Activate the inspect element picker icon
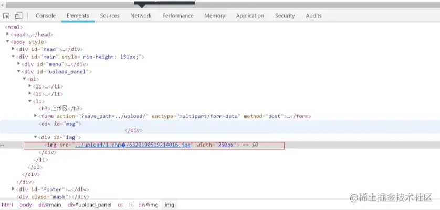Image resolution: width=440 pixels, height=210 pixels. tap(6, 16)
